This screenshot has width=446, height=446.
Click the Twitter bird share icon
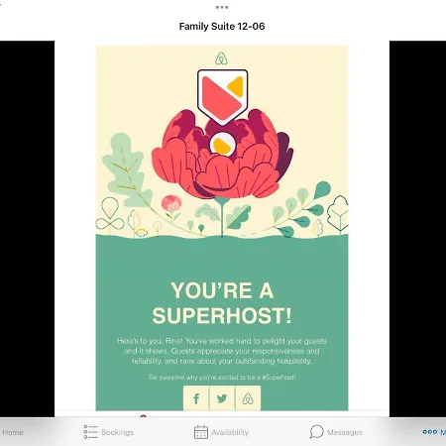[x=222, y=398]
